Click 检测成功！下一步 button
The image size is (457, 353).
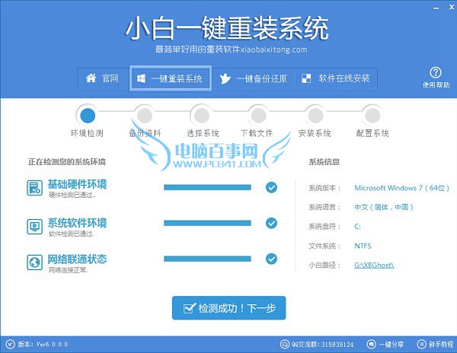click(x=228, y=308)
